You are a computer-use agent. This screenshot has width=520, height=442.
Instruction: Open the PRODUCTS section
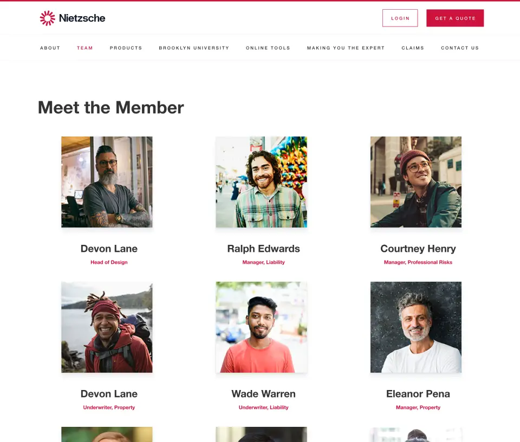(x=126, y=48)
